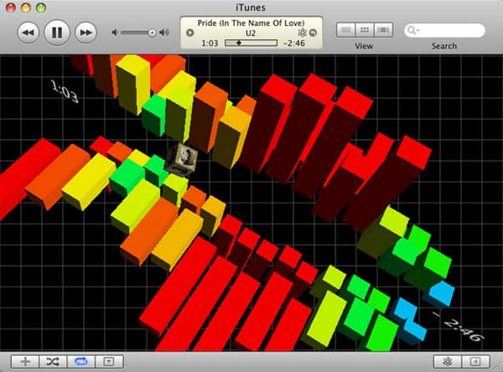503x372 pixels.
Task: Click the rewind previous track button
Action: 29,33
